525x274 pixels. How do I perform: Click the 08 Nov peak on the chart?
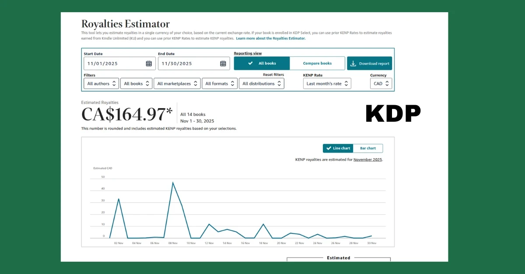point(173,183)
